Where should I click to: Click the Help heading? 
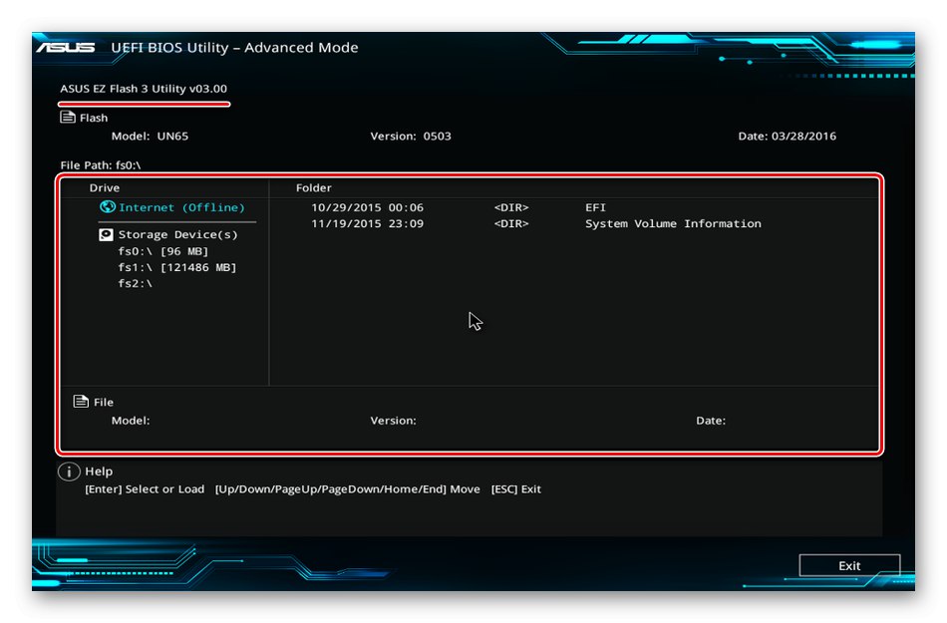coord(99,470)
